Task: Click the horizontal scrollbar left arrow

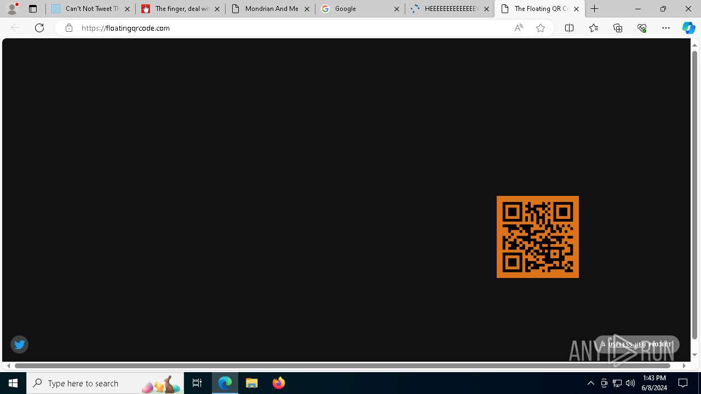Action: pyautogui.click(x=8, y=366)
